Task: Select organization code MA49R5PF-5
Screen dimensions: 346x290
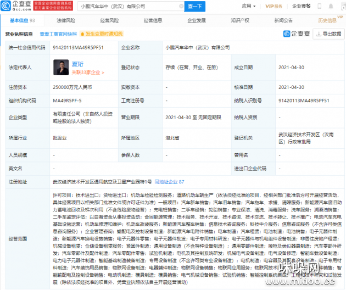Action: (x=67, y=101)
